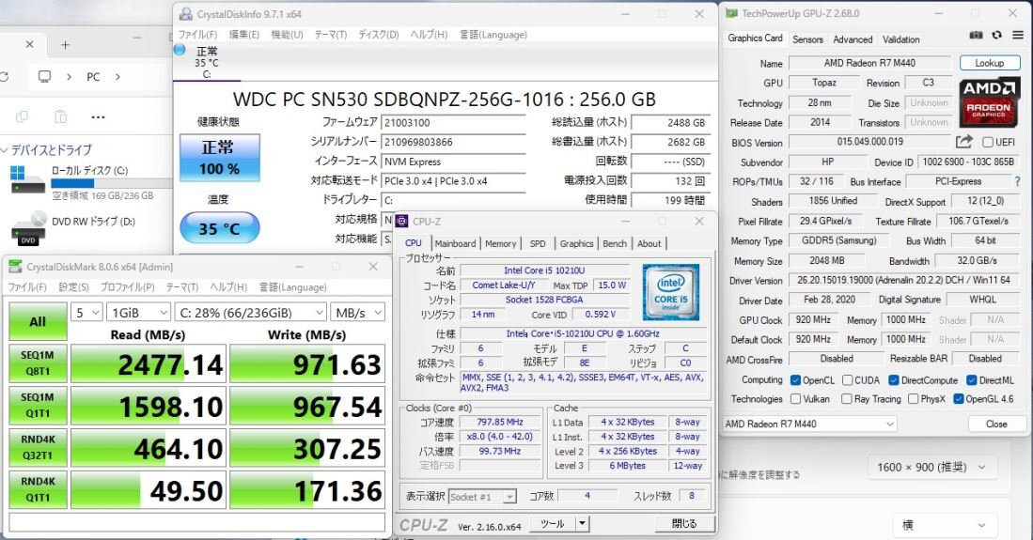Toggle DirectML checkbox
This screenshot has height=540, width=1033.
[x=972, y=380]
